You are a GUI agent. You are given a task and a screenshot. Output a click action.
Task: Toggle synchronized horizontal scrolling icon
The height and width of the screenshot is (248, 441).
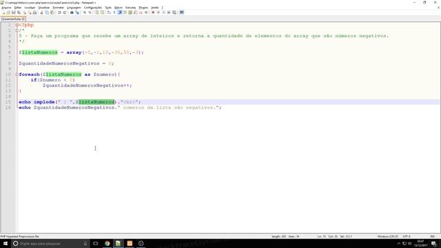101,12
